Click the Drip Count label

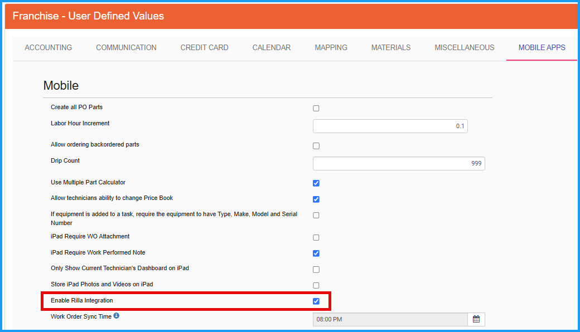(65, 160)
